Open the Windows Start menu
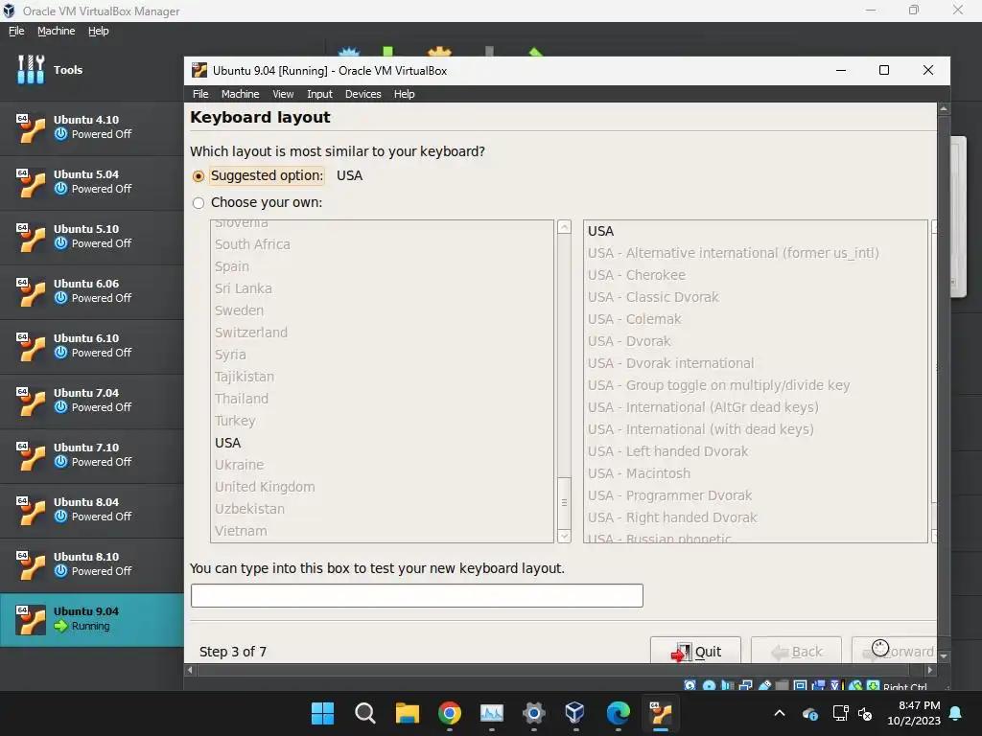 (322, 713)
